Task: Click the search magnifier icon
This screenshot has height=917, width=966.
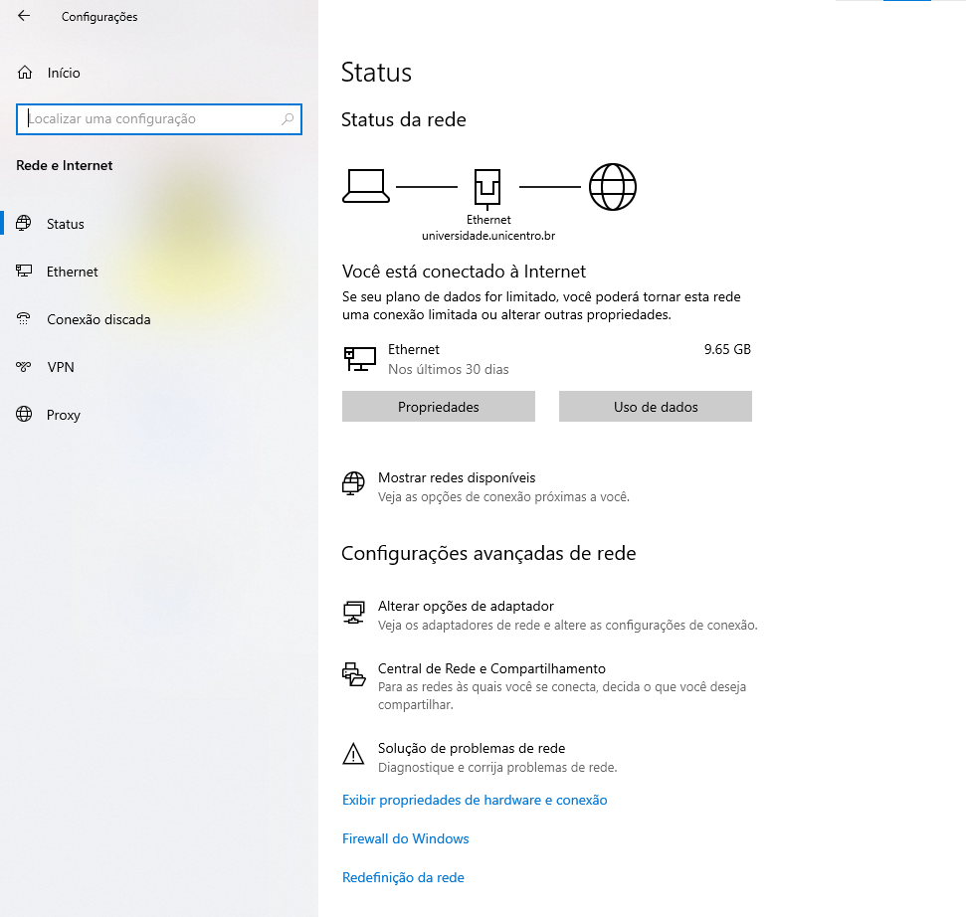Action: (288, 119)
